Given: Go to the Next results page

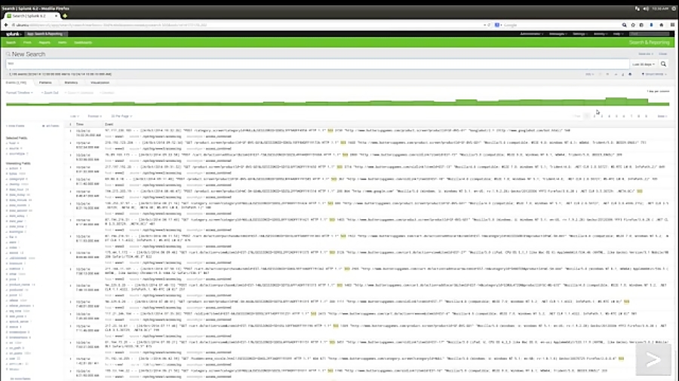Looking at the screenshot, I should point(662,116).
